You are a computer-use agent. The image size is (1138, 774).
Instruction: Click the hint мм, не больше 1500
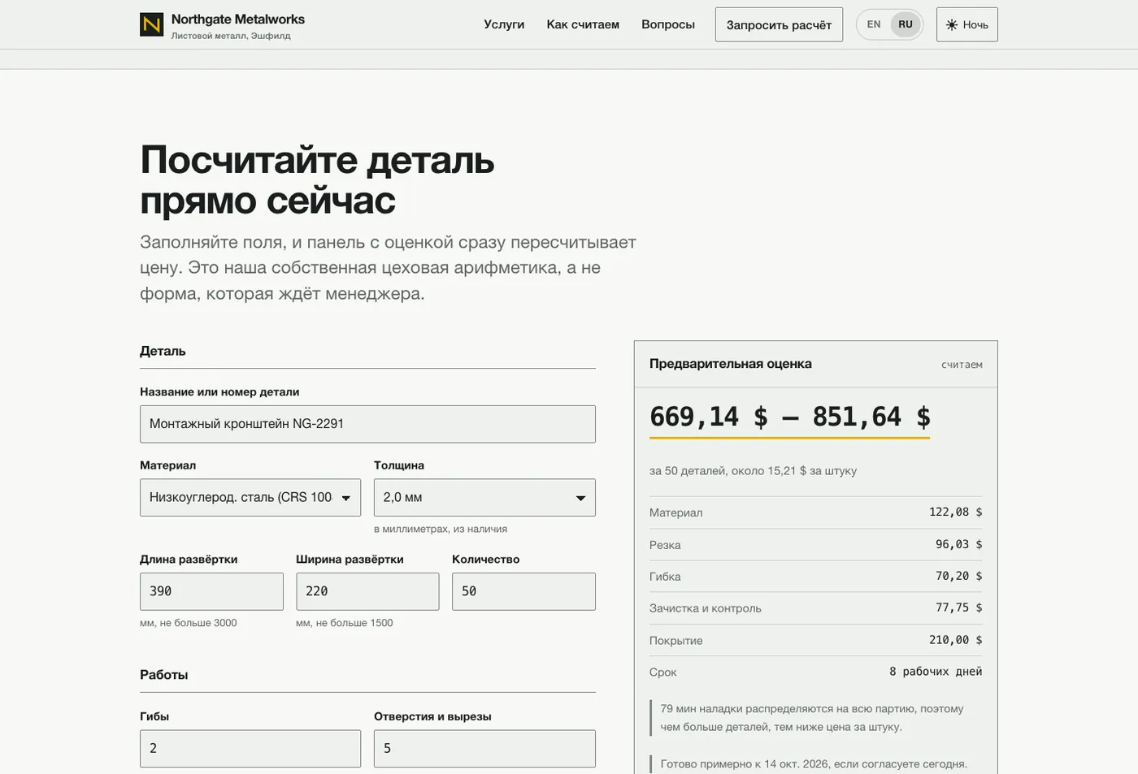click(345, 623)
